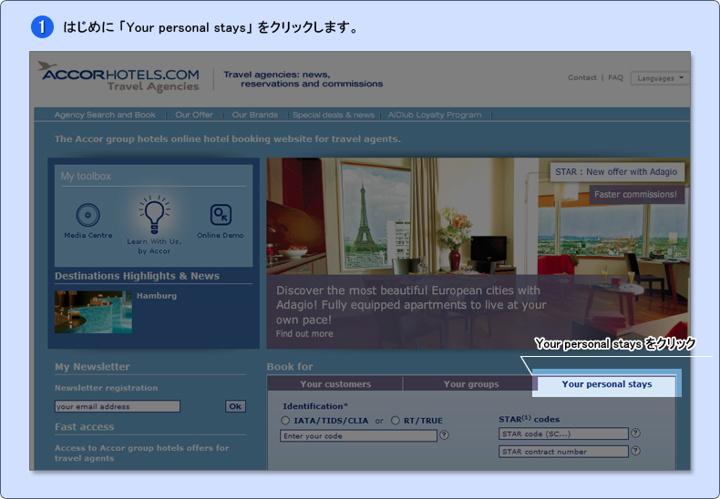Open the Hamburg pool thumbnail
The image size is (720, 499).
click(93, 311)
